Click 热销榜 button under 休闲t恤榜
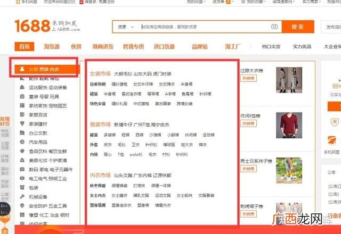 click(248, 123)
